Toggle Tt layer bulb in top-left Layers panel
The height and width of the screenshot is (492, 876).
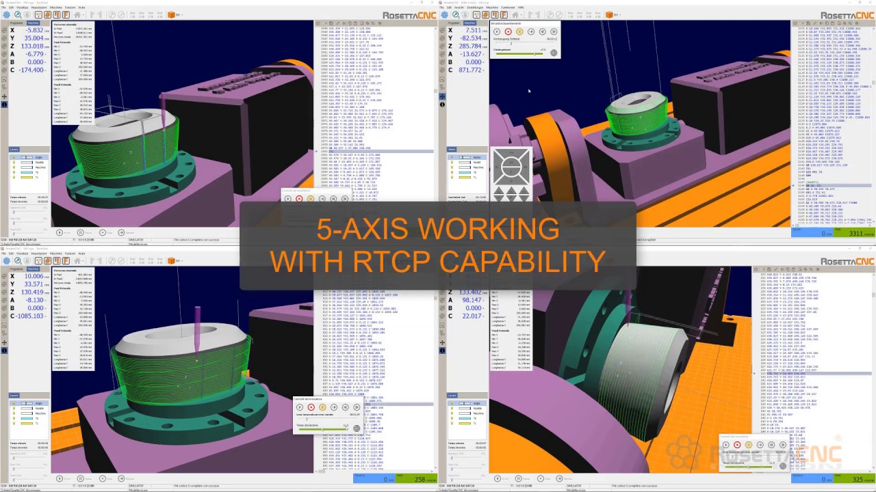point(14,172)
